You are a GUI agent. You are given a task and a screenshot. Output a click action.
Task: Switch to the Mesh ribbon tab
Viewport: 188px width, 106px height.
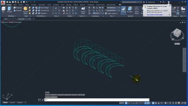point(27,5)
